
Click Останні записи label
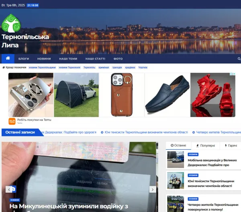tap(20, 132)
